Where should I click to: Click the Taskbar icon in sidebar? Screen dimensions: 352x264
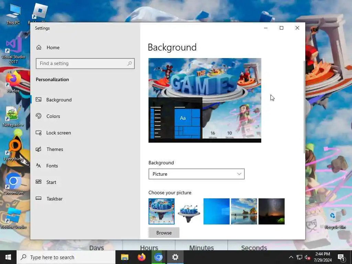tap(38, 198)
